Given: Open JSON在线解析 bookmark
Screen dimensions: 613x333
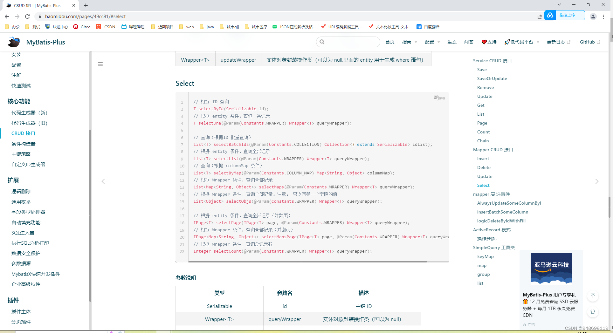Looking at the screenshot, I should pos(294,27).
